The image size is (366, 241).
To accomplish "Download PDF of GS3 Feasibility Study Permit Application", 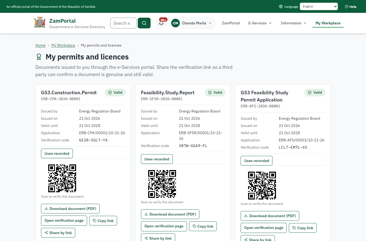I will pos(270,216).
